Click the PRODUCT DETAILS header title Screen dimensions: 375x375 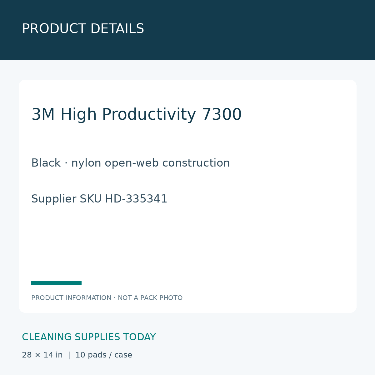click(83, 29)
